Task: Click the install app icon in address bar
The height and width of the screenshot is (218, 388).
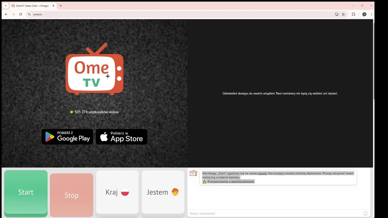Action: (337, 14)
